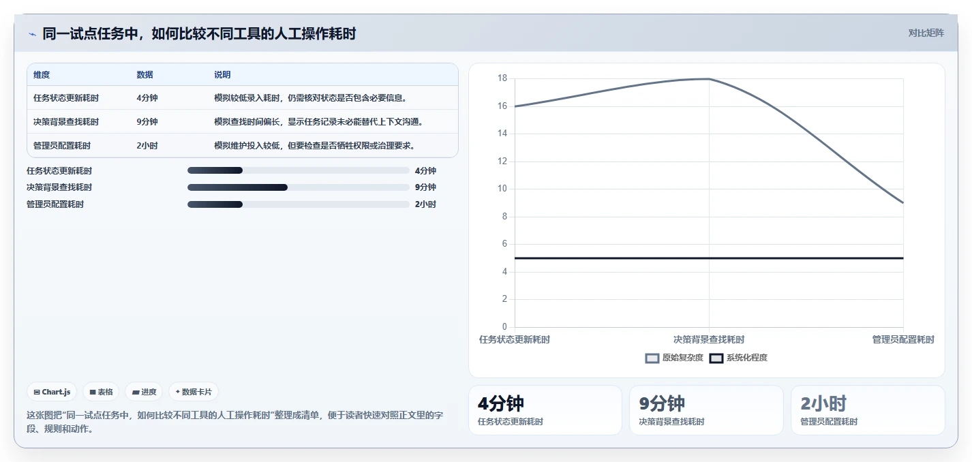Click 2小时 label right of progress bar
972x462 pixels.
(x=425, y=204)
